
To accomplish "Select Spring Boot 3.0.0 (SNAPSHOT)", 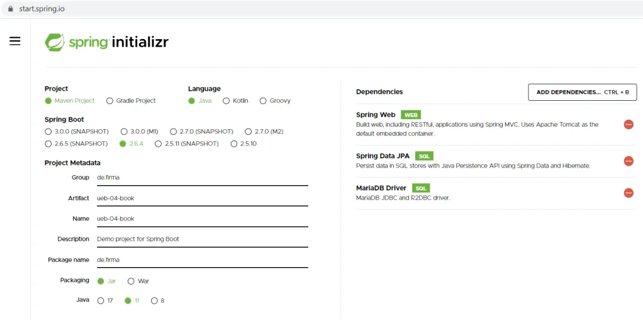I will point(77,132).
